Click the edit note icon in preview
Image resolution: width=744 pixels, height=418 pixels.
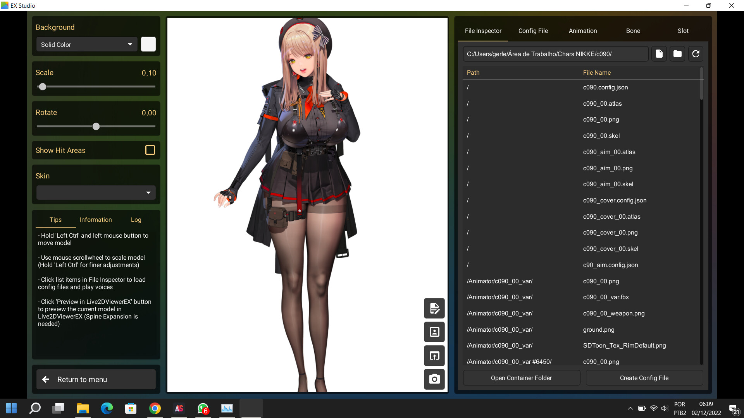(434, 308)
